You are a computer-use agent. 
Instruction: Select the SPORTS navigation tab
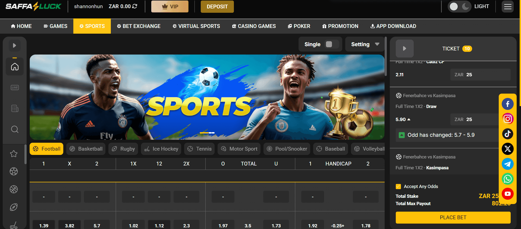click(92, 26)
